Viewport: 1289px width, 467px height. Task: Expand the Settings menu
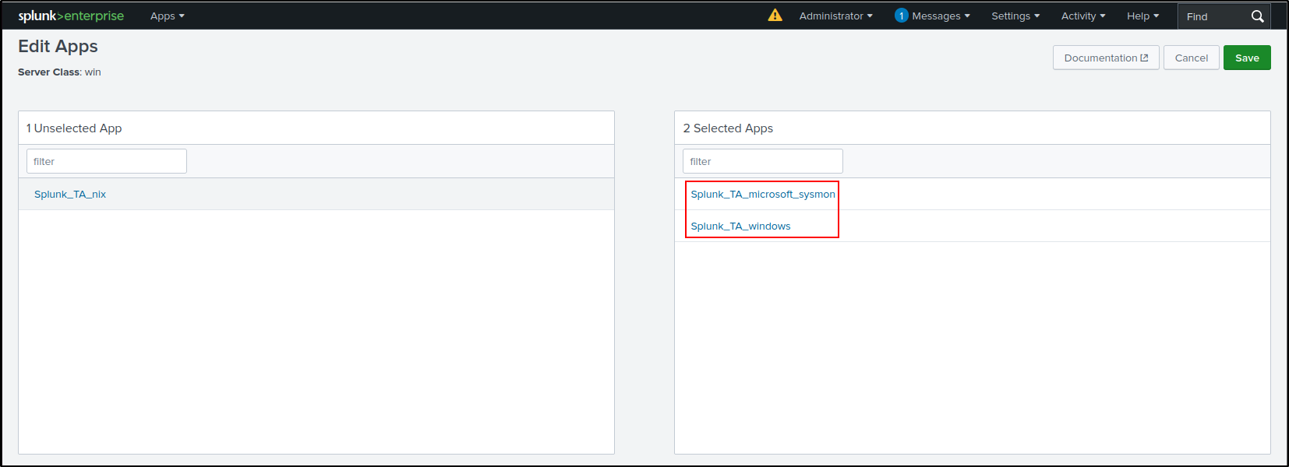1015,16
